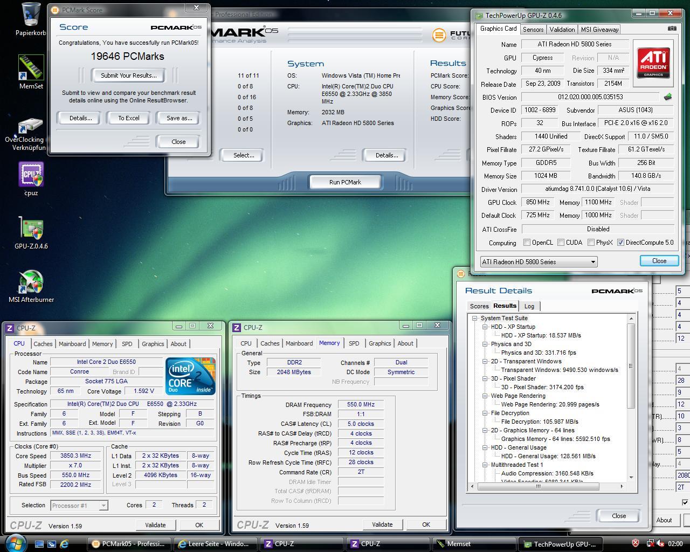Click the red security shield tray icon
Screen dimensions: 690x552
click(636, 543)
